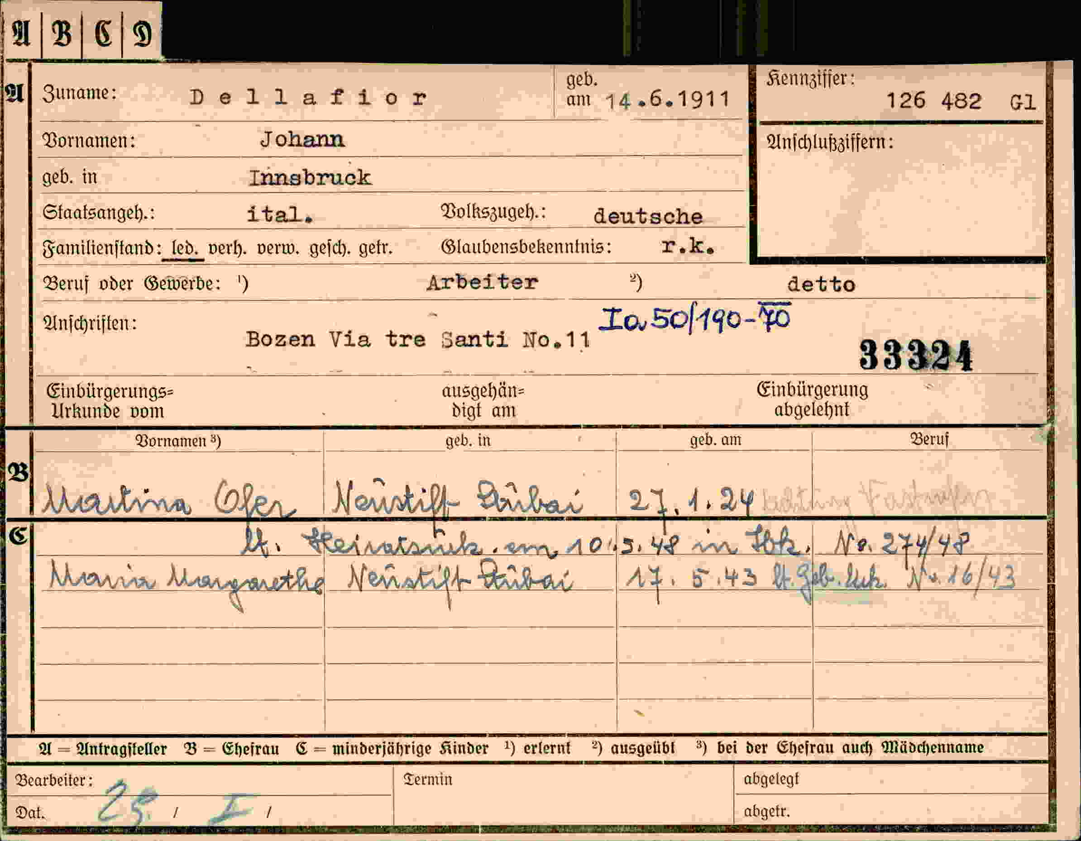Click the 'ausgehändigt am' label
The height and width of the screenshot is (841, 1081).
pyautogui.click(x=483, y=401)
